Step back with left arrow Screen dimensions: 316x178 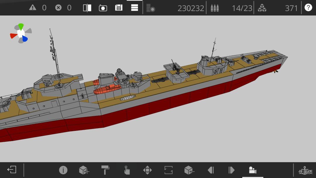(x=211, y=170)
